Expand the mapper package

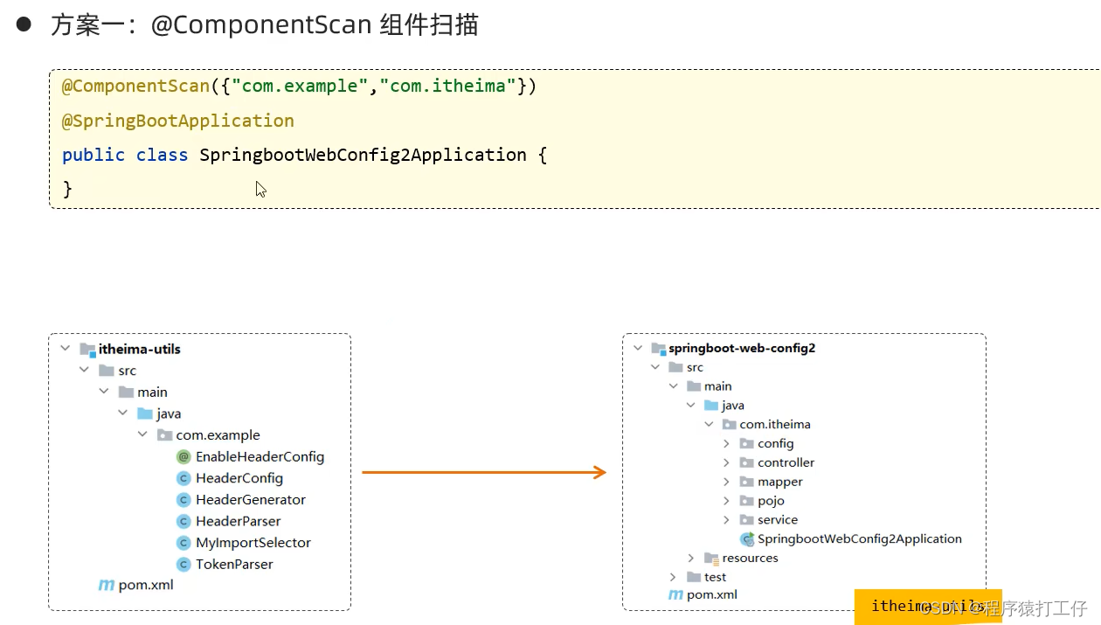coord(726,482)
